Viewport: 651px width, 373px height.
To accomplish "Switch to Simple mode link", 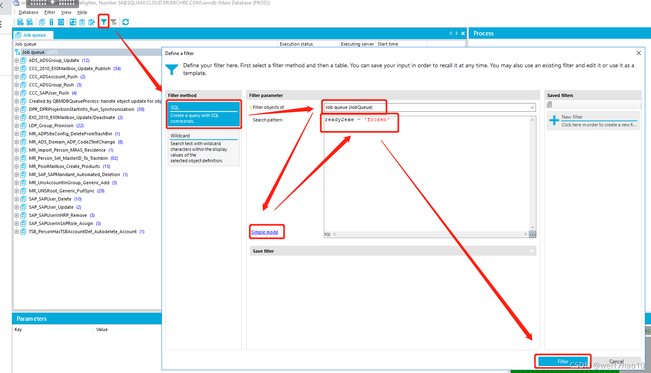I will [x=265, y=232].
